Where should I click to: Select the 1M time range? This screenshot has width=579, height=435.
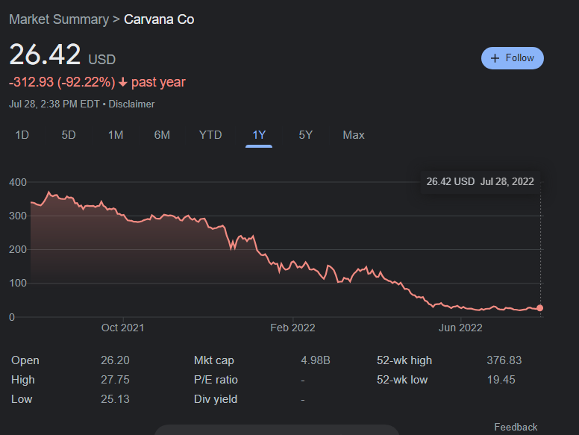pyautogui.click(x=116, y=135)
